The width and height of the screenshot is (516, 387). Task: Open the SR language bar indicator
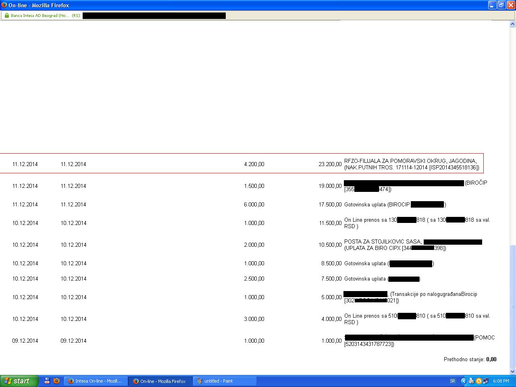pyautogui.click(x=452, y=381)
